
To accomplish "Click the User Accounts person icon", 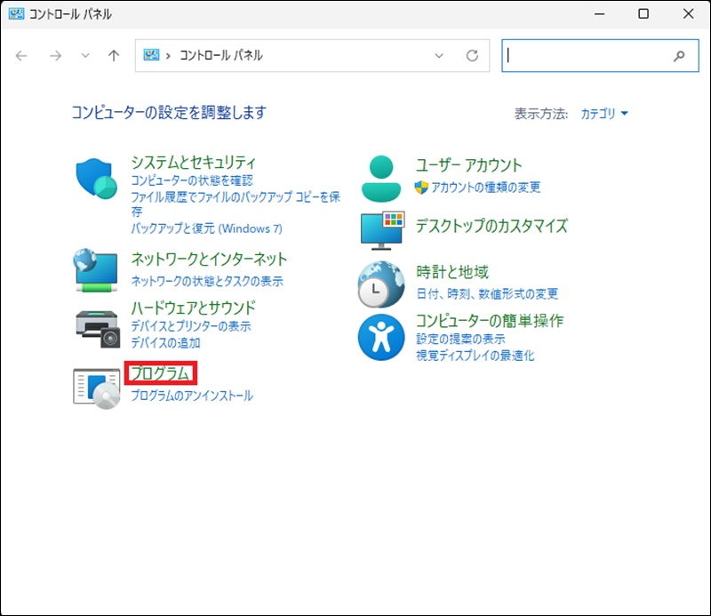I will pyautogui.click(x=381, y=178).
